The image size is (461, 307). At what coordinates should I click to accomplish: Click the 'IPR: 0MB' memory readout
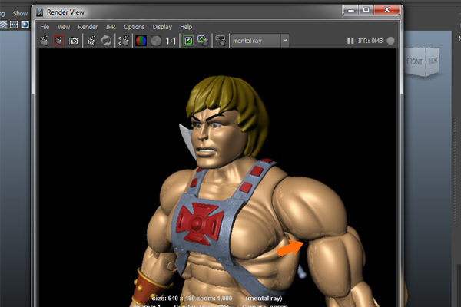pyautogui.click(x=370, y=41)
